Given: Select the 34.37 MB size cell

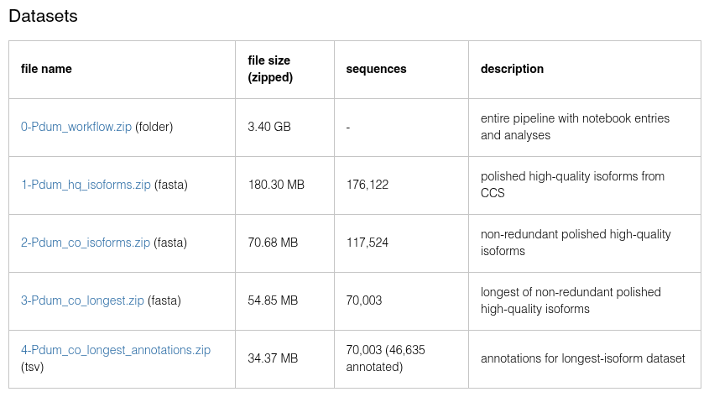Looking at the screenshot, I should click(x=273, y=358).
